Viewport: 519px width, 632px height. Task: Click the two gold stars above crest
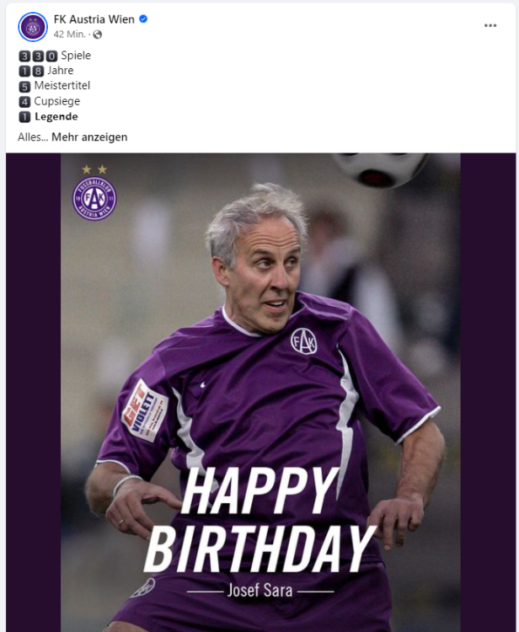point(94,169)
